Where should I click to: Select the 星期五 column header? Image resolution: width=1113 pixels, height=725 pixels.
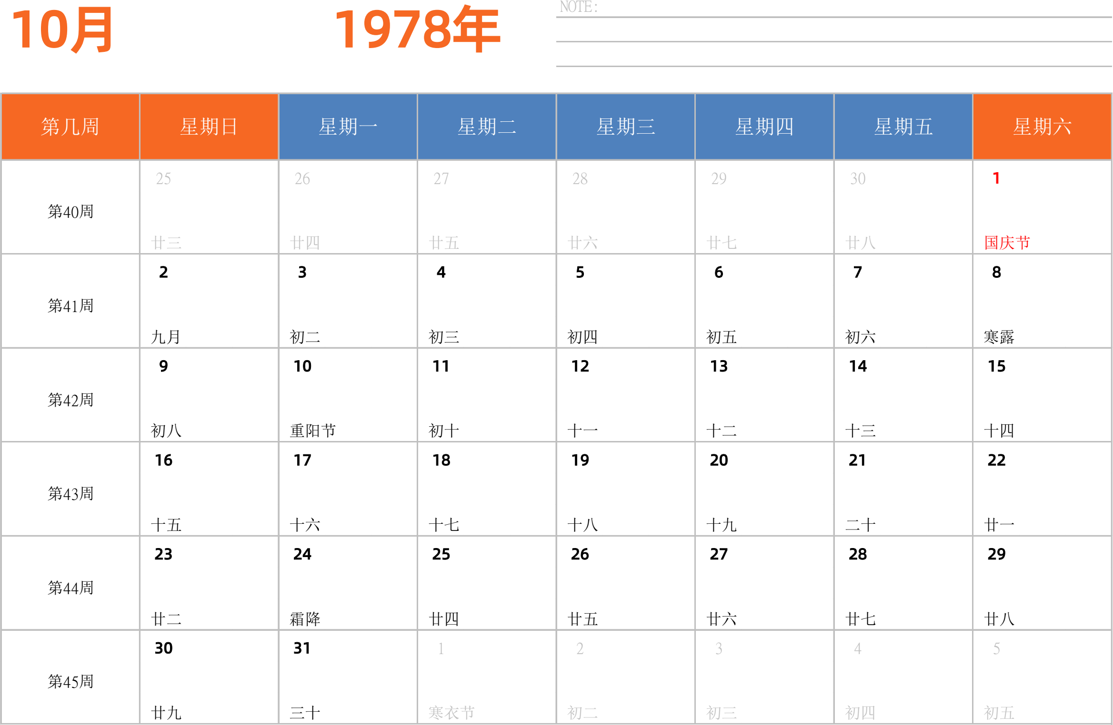click(903, 127)
